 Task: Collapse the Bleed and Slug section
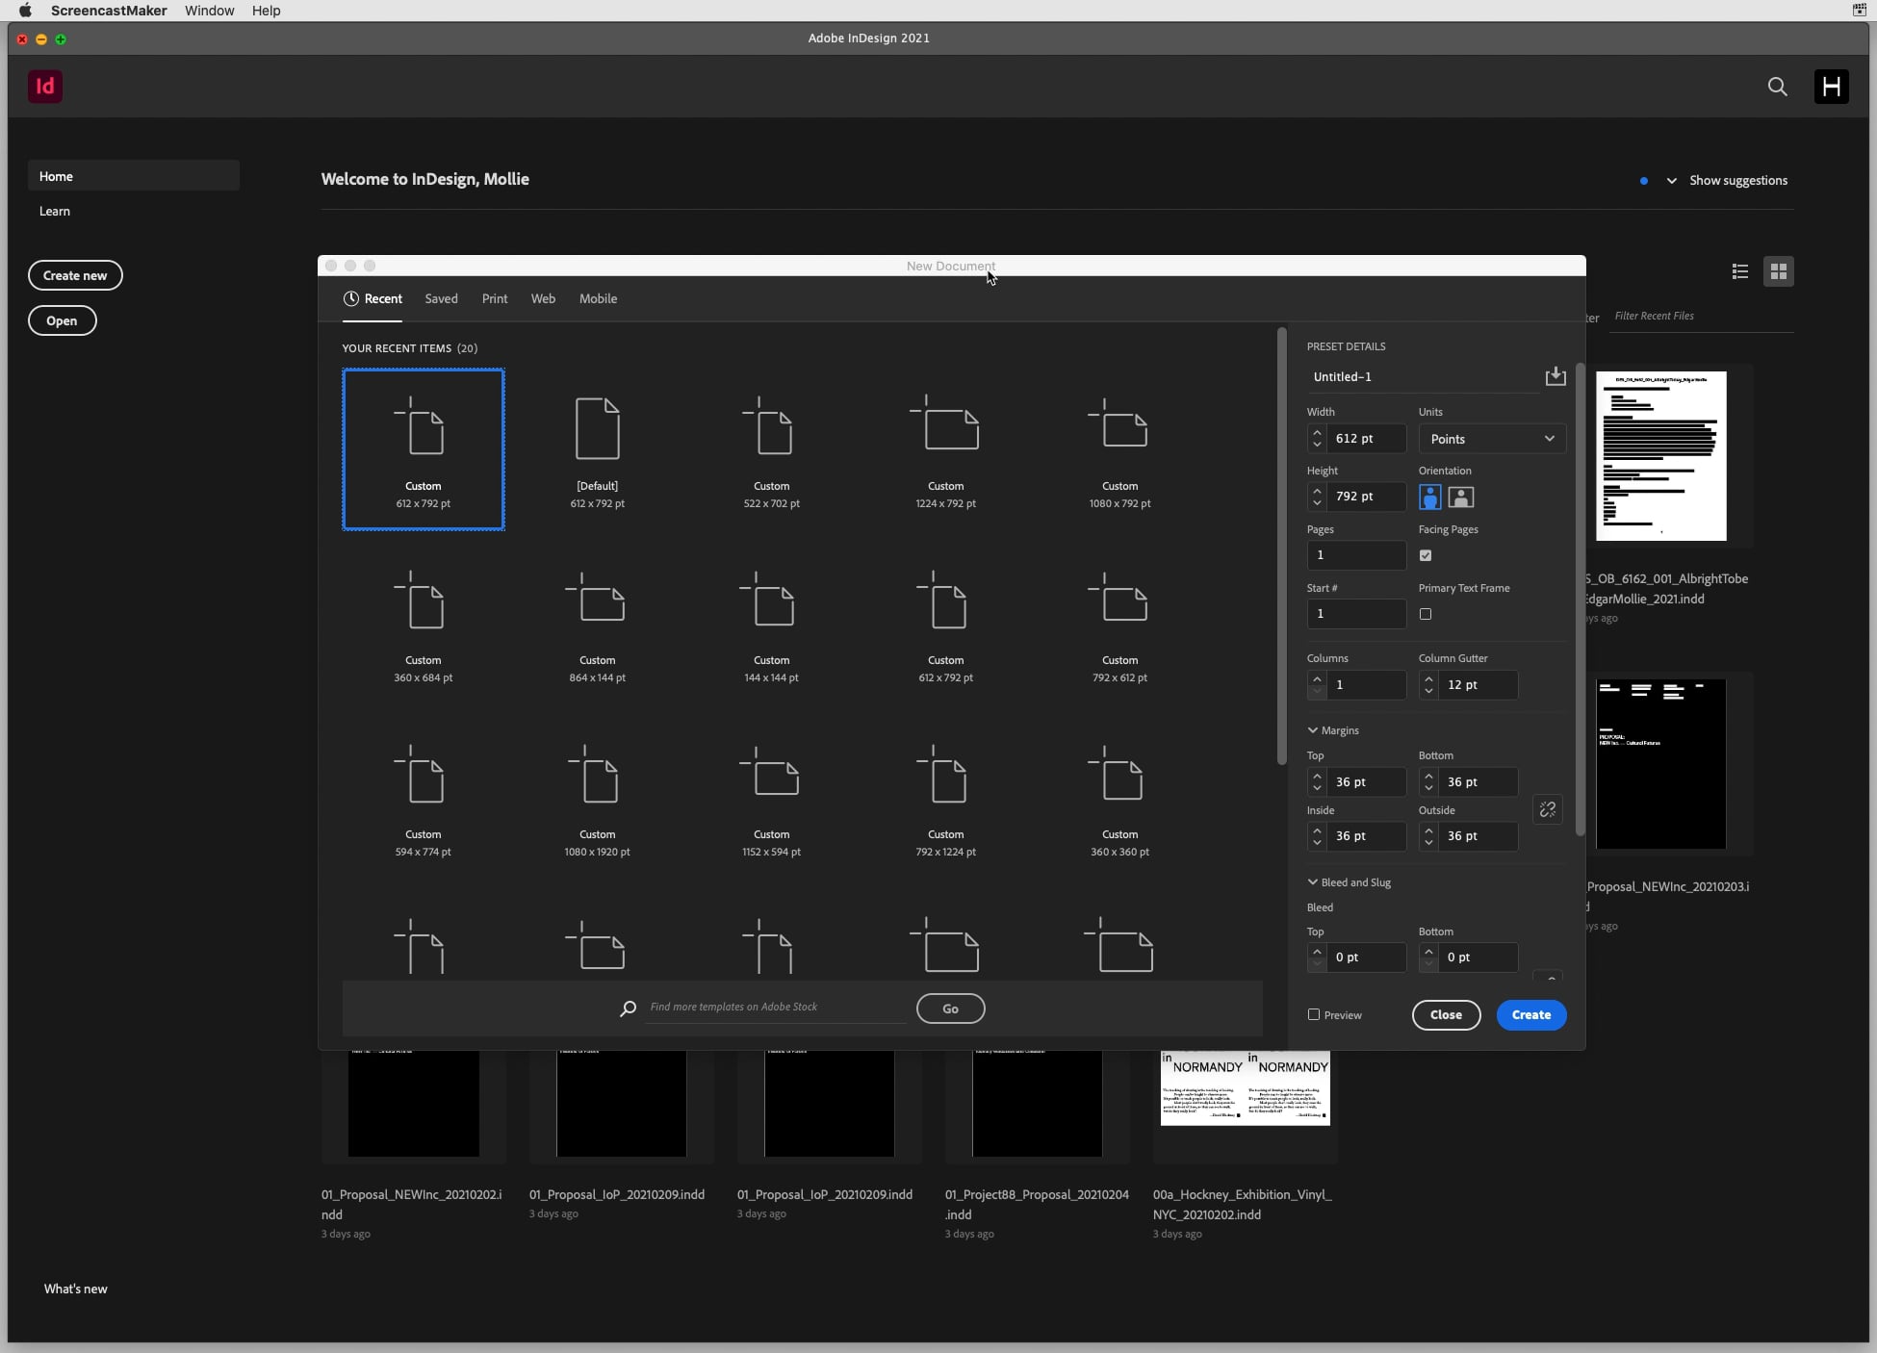click(x=1313, y=881)
